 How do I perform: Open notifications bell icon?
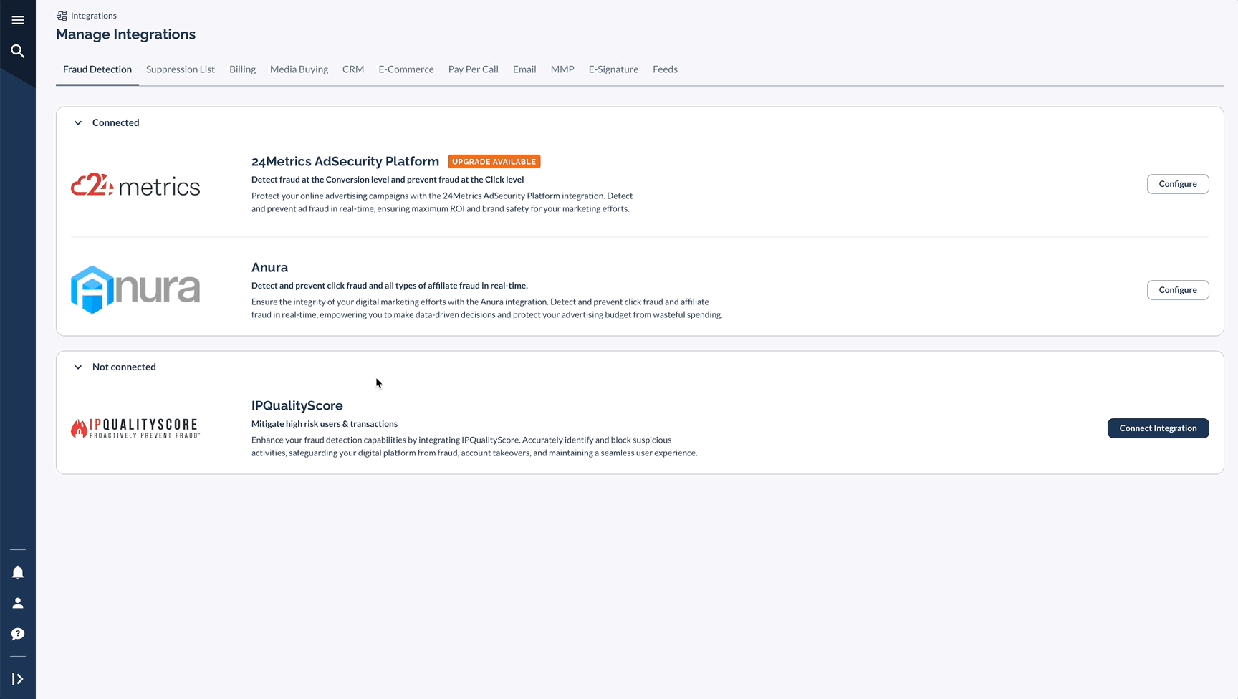18,572
